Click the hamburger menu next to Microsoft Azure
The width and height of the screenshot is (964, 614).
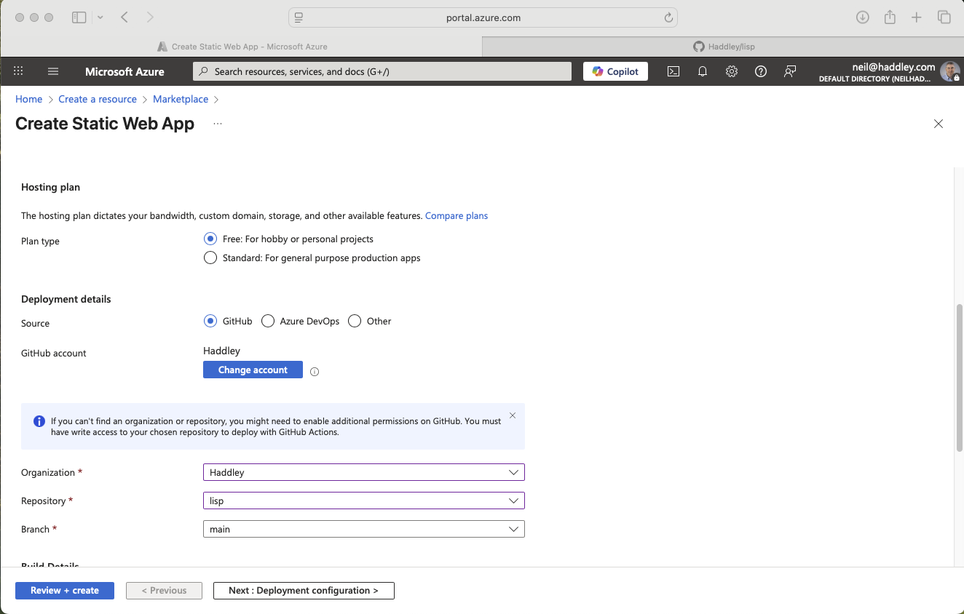pyautogui.click(x=52, y=71)
